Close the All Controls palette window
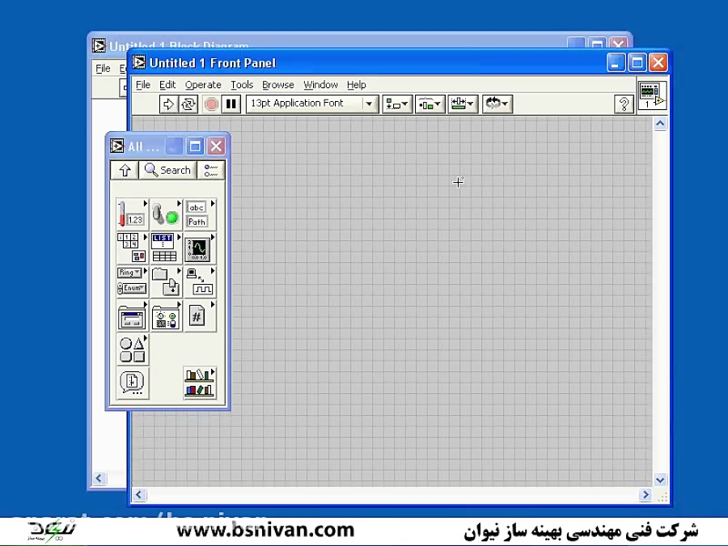This screenshot has height=546, width=728. [216, 146]
